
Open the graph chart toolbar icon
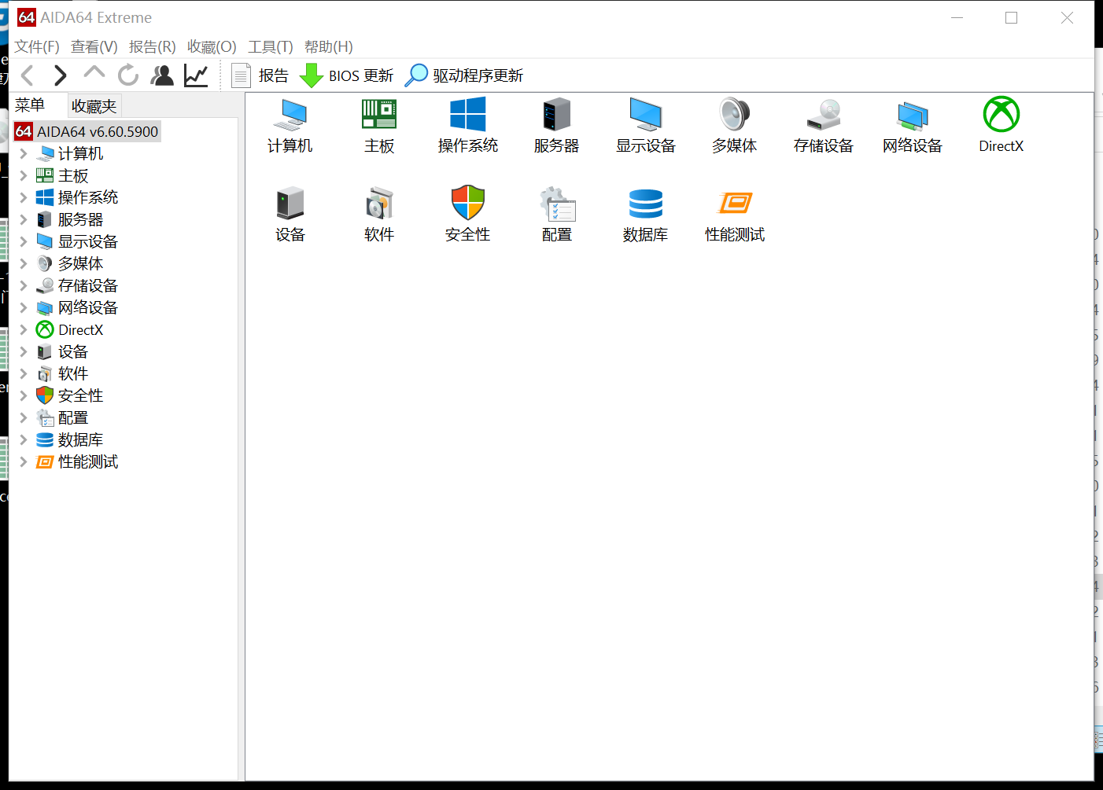(196, 75)
